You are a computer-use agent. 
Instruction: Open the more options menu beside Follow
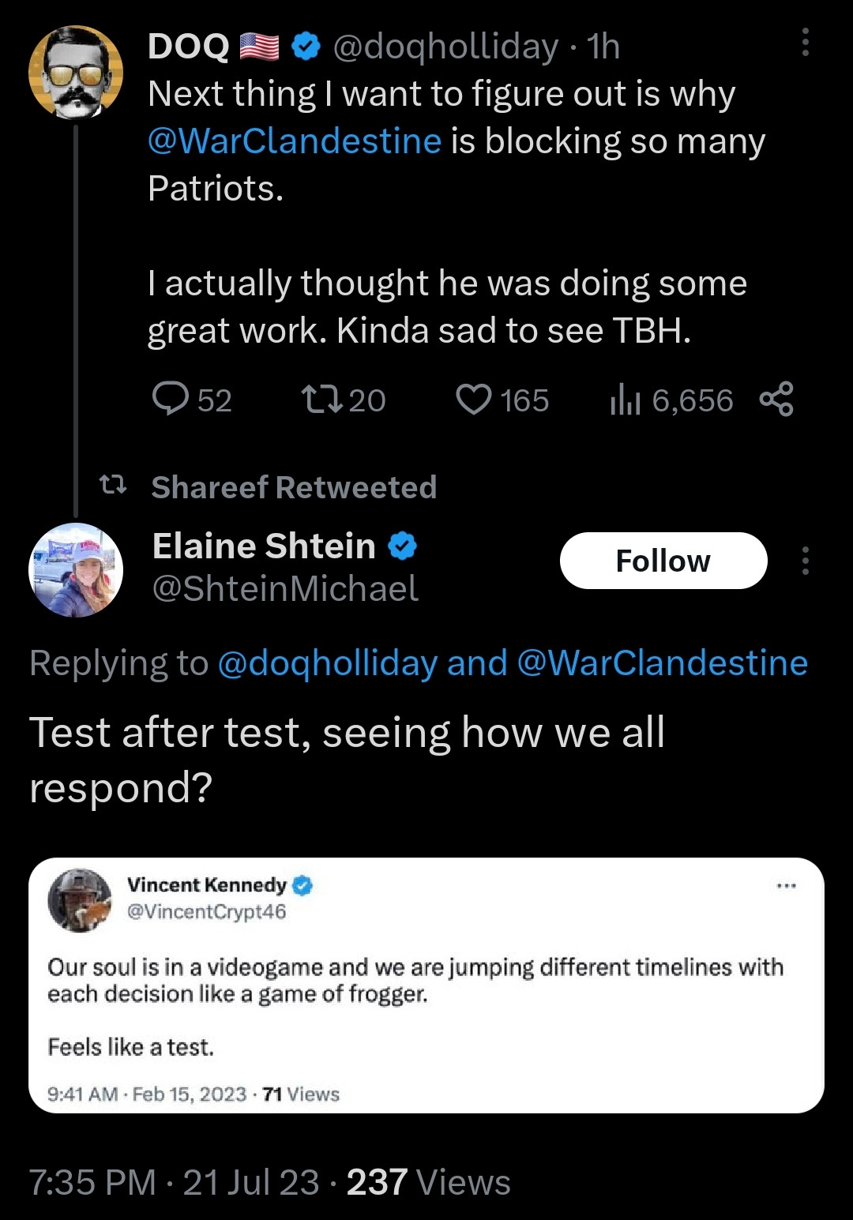click(805, 561)
